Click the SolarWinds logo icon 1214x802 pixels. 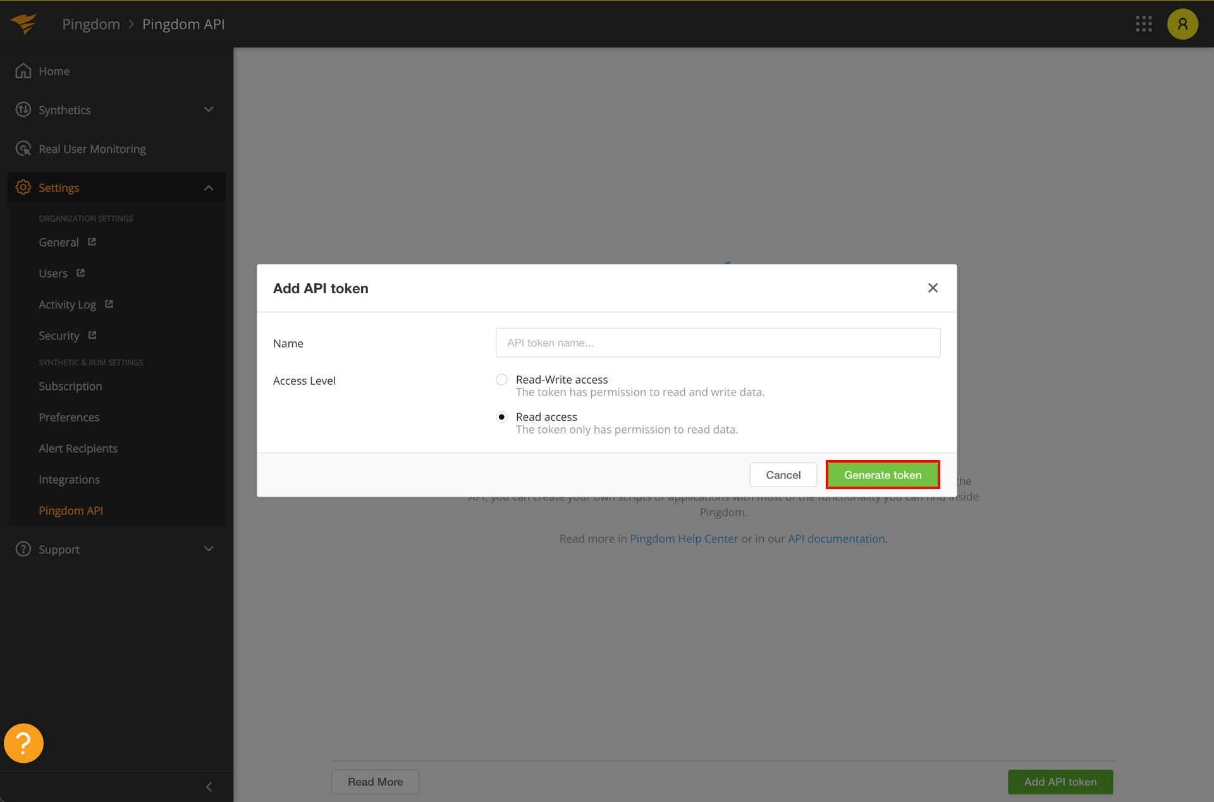click(23, 24)
